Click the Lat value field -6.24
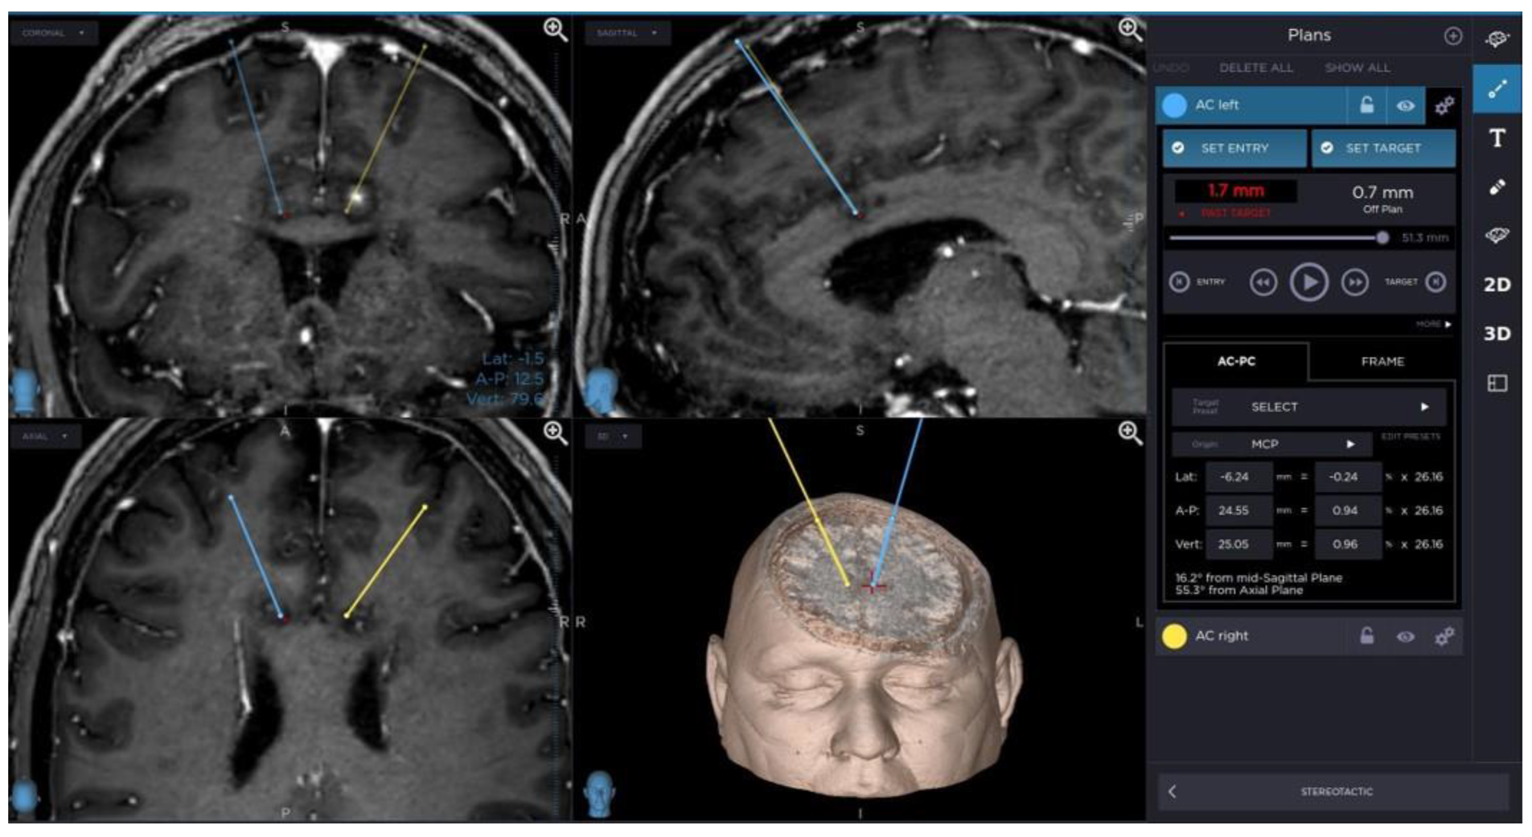The height and width of the screenshot is (837, 1532). 1239,477
